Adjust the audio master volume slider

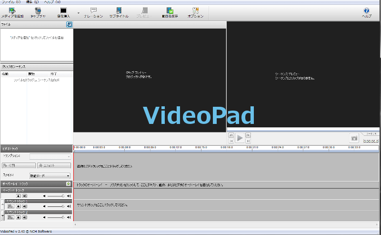click(56, 196)
